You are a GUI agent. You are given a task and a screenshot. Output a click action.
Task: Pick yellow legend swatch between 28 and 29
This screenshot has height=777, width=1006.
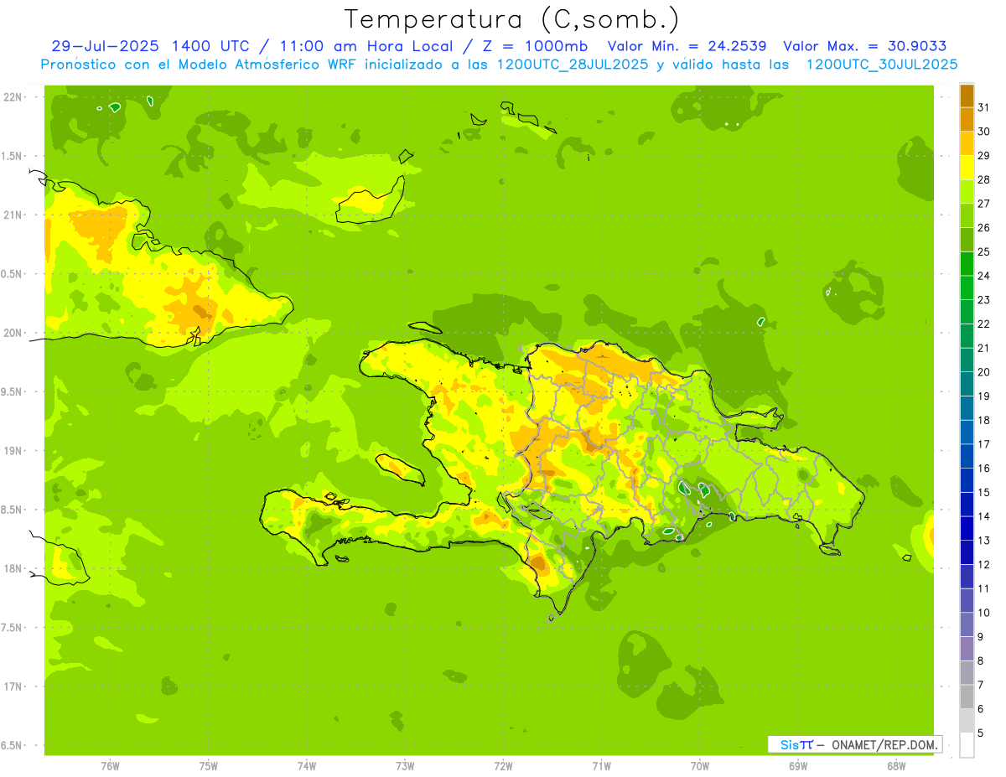tap(967, 168)
